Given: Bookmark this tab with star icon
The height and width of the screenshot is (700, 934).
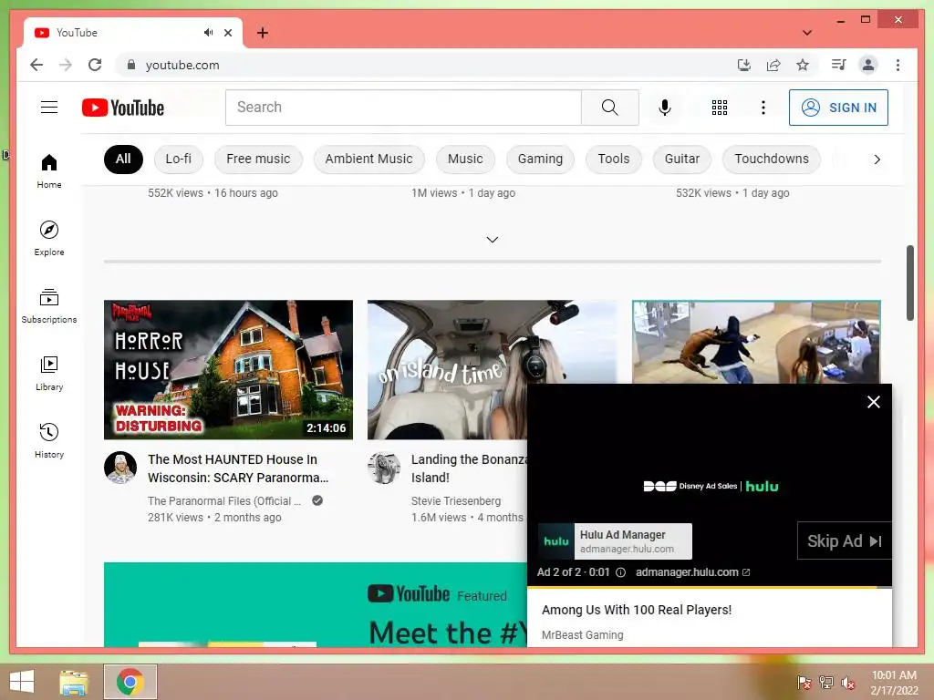Looking at the screenshot, I should pos(803,65).
